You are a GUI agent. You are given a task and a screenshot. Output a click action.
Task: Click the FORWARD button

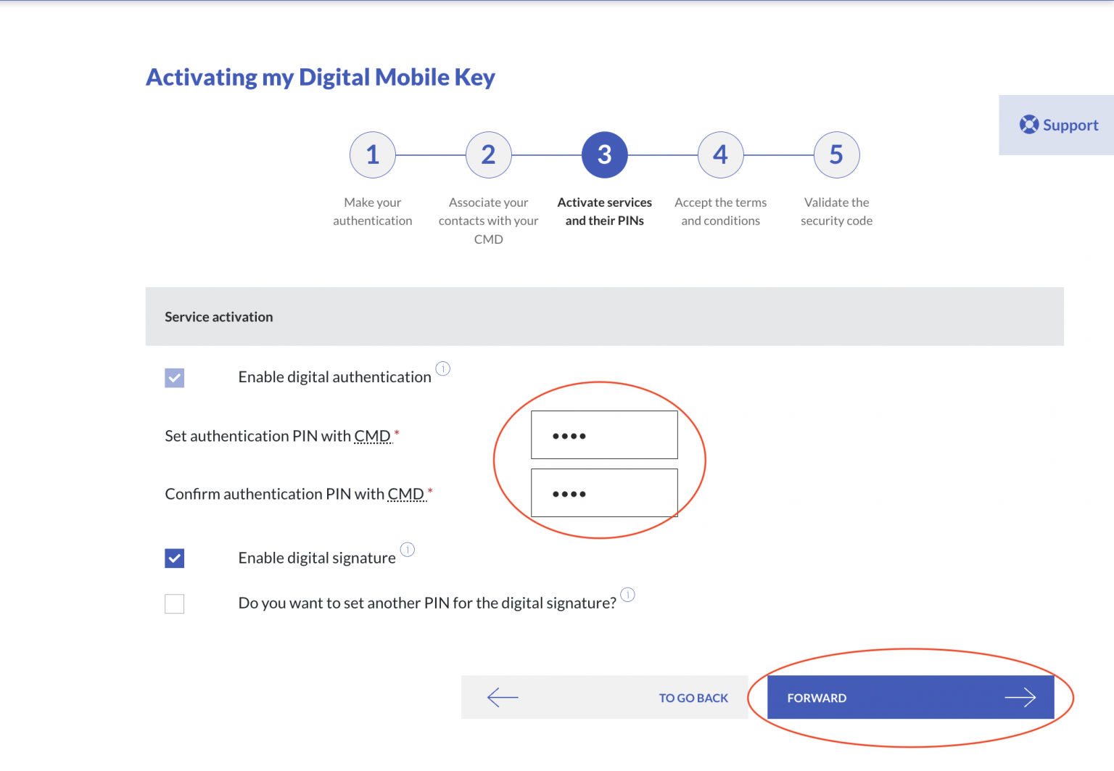[x=911, y=698]
